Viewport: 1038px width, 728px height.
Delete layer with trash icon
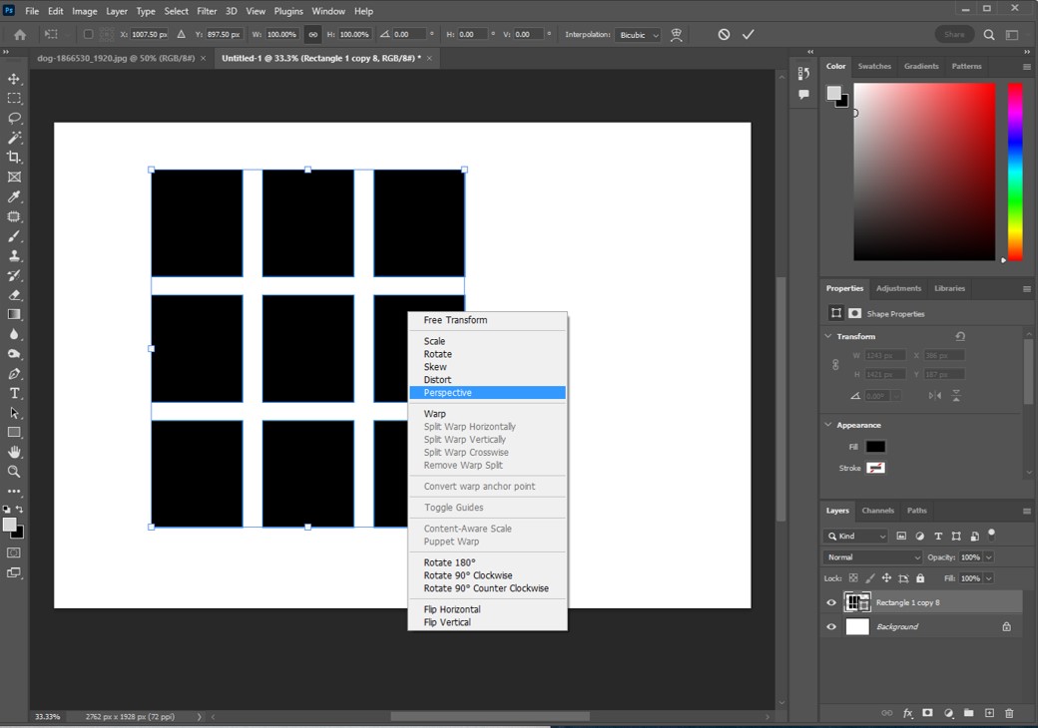[x=1009, y=713]
